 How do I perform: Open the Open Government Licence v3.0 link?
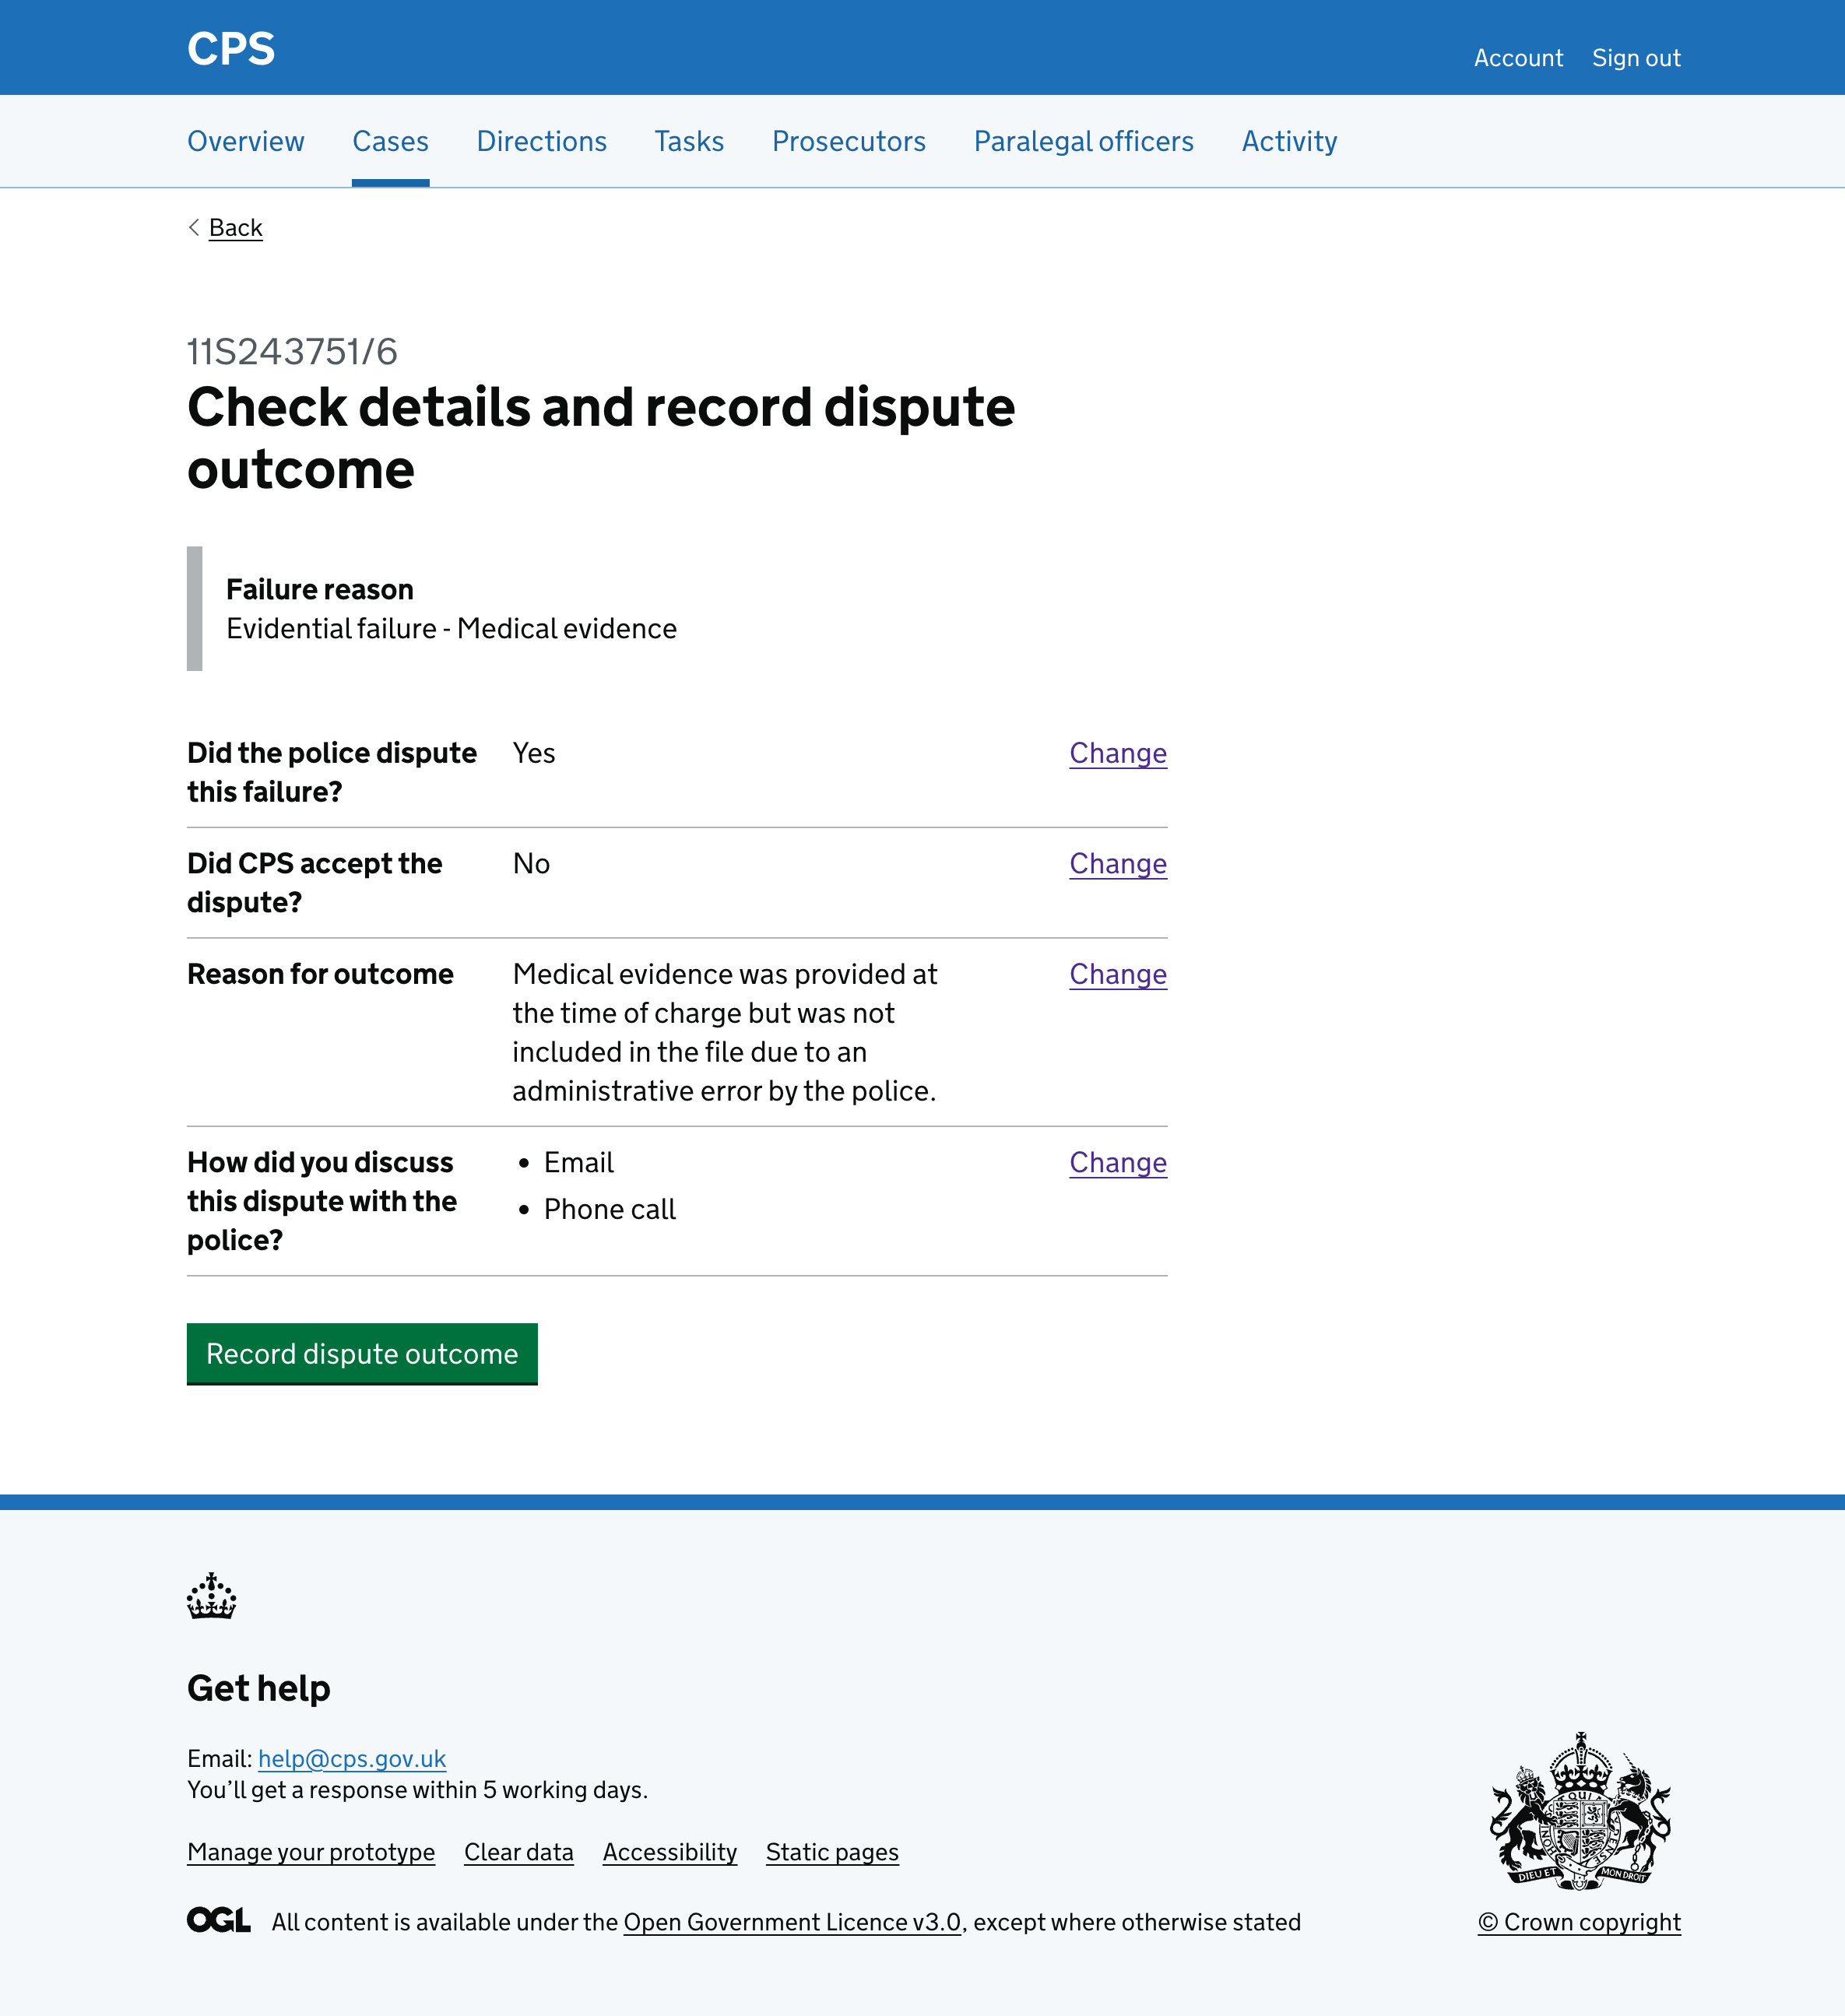[791, 1921]
